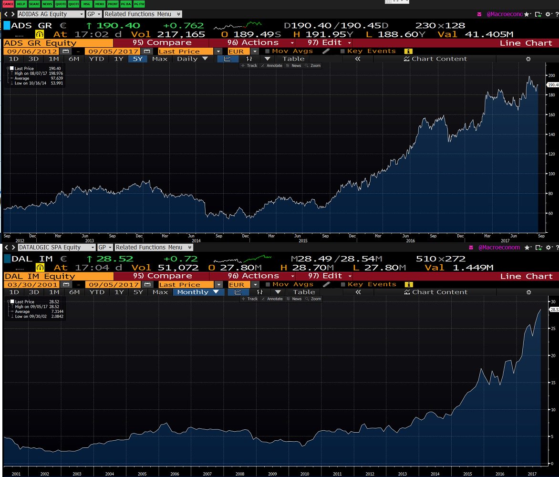Image resolution: width=559 pixels, height=477 pixels.
Task: Enable Mov Avgs checkbox in ADS GR panel
Action: tap(268, 51)
